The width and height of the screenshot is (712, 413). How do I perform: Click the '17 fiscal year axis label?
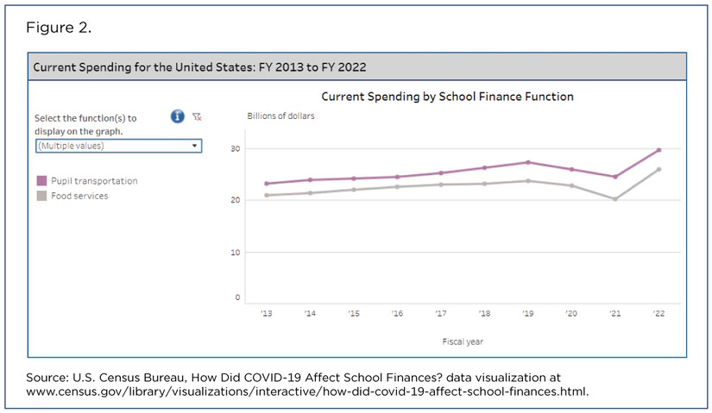[441, 313]
